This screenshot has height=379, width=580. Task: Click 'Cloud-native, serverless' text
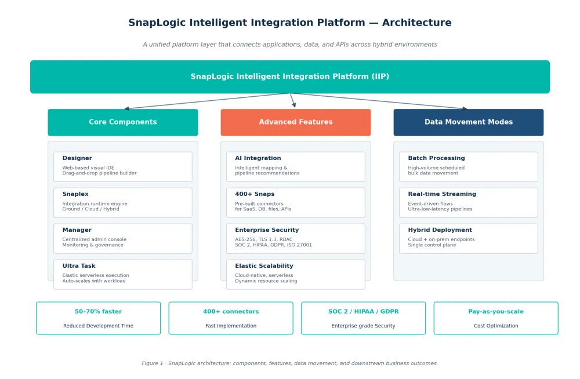tap(264, 275)
